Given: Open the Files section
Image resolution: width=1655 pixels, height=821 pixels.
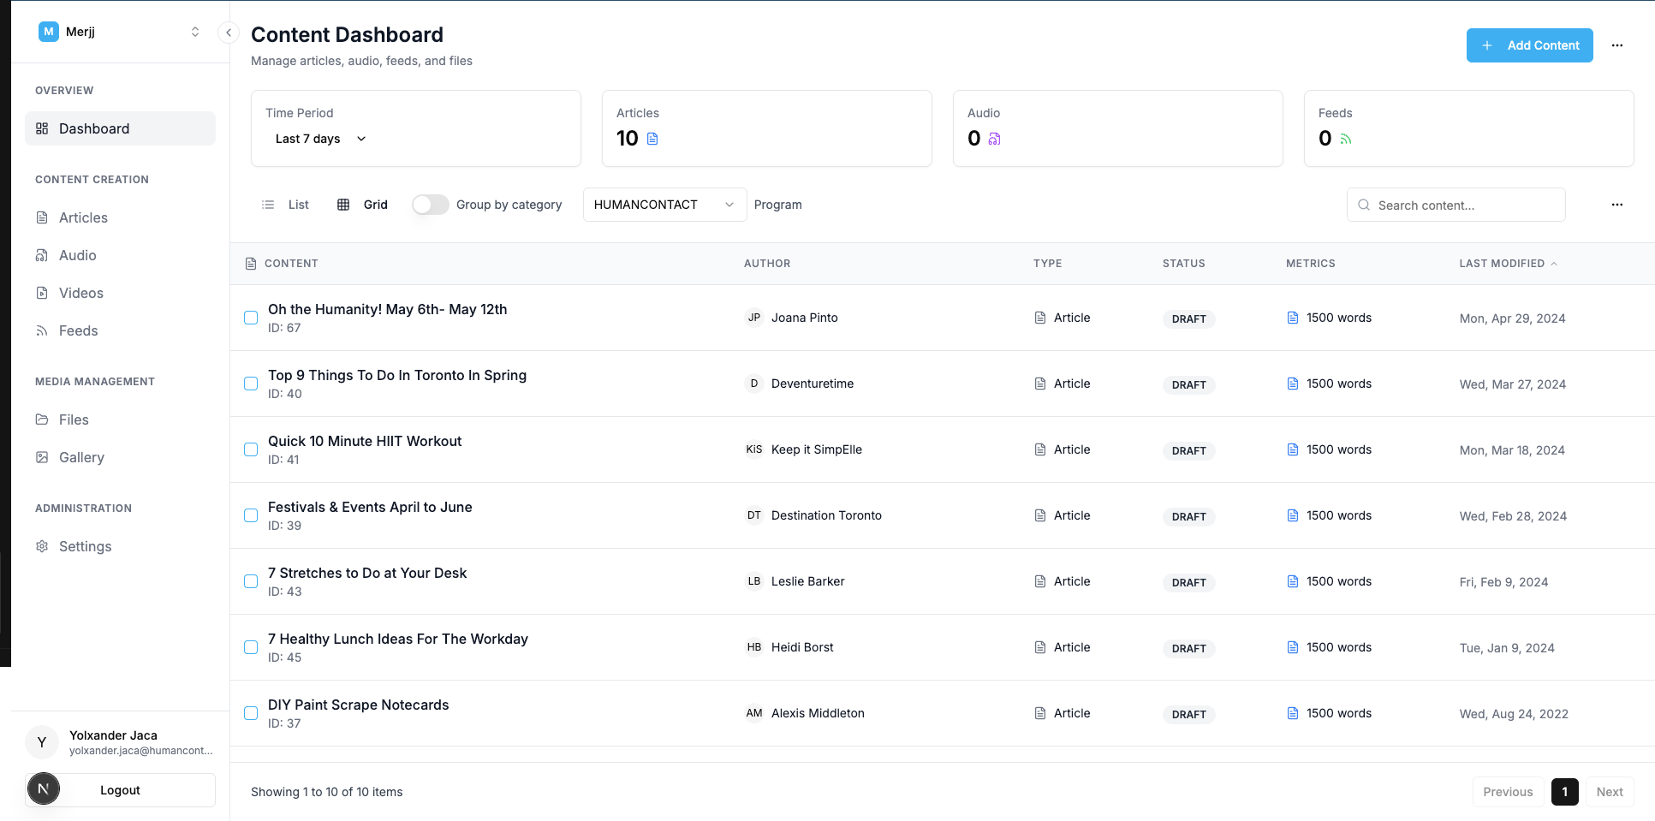Looking at the screenshot, I should pyautogui.click(x=74, y=419).
